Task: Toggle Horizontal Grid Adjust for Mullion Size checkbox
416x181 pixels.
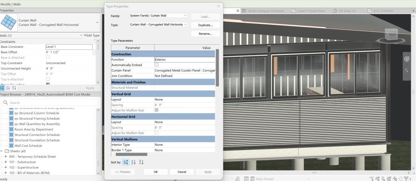Action: point(157,133)
